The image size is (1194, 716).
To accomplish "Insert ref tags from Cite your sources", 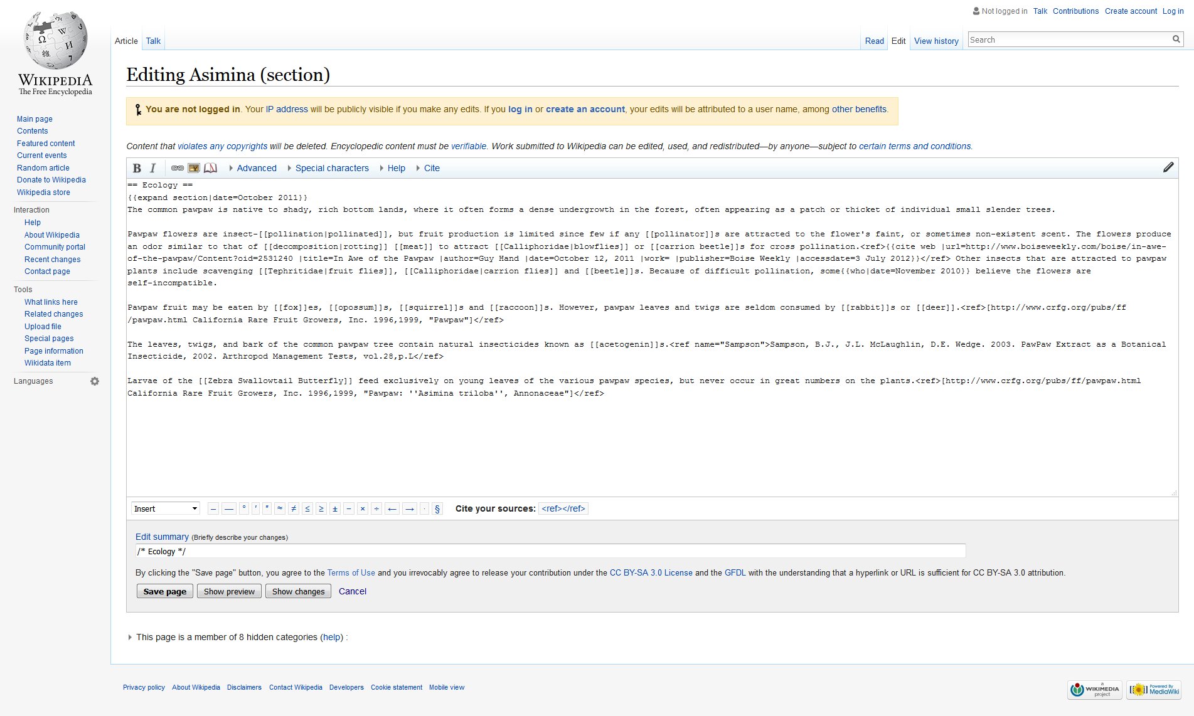I will (563, 508).
